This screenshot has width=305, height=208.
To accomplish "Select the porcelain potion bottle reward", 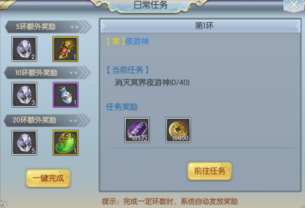I will pyautogui.click(x=65, y=95).
